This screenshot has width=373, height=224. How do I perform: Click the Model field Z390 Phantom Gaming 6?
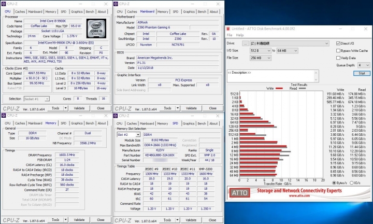(163, 27)
